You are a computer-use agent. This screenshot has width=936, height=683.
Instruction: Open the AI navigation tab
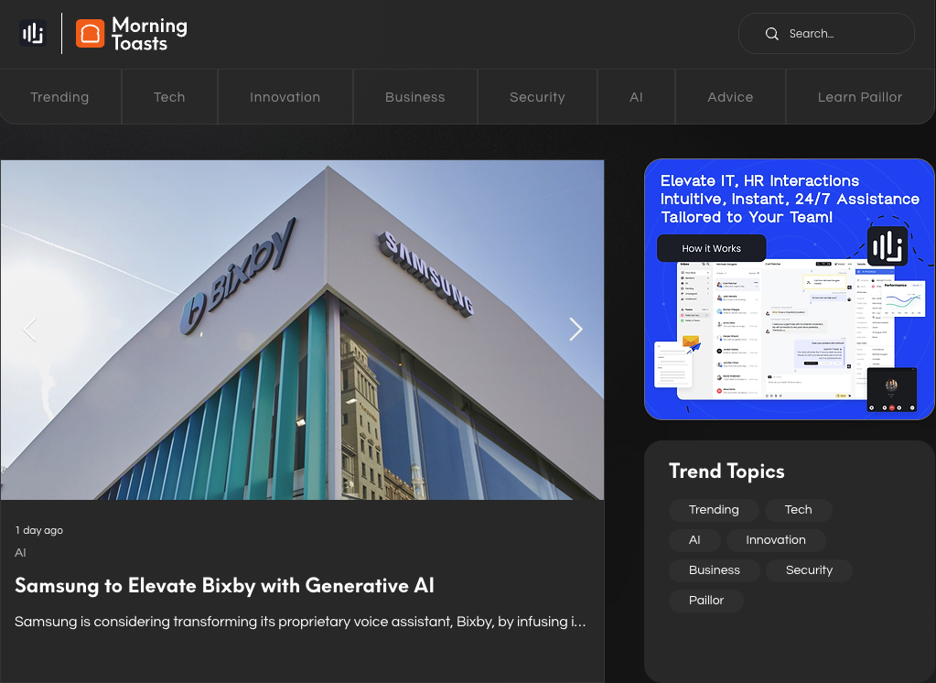click(x=636, y=97)
